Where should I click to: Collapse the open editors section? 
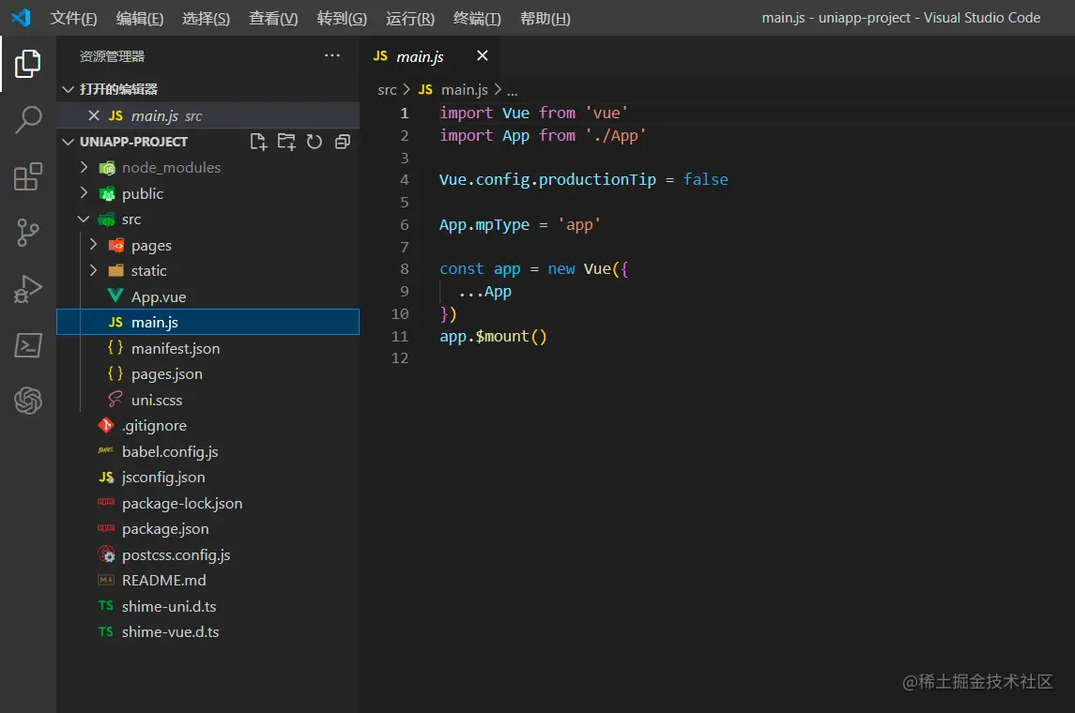[x=68, y=90]
